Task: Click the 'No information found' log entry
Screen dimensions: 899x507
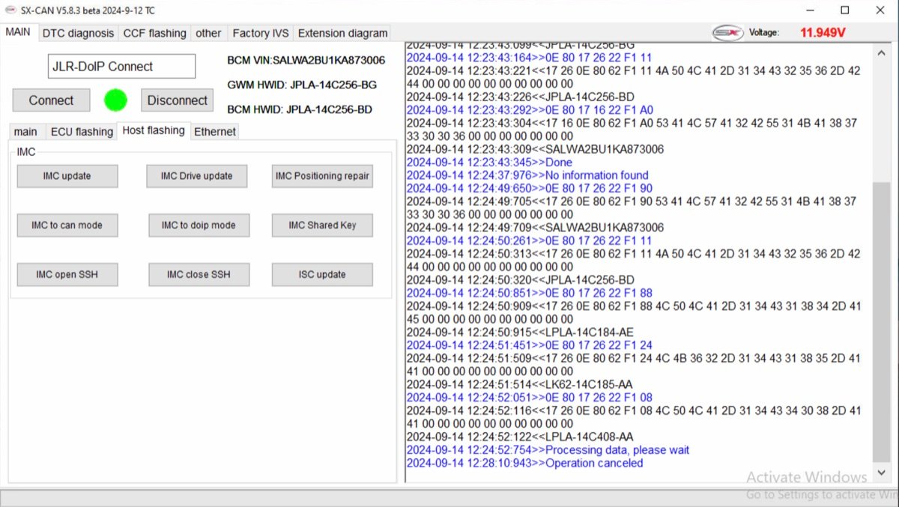Action: tap(527, 175)
